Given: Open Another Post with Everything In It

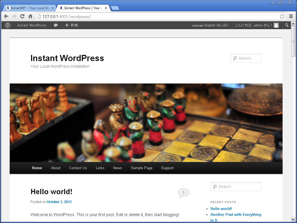Looking at the screenshot, I should (x=236, y=217).
